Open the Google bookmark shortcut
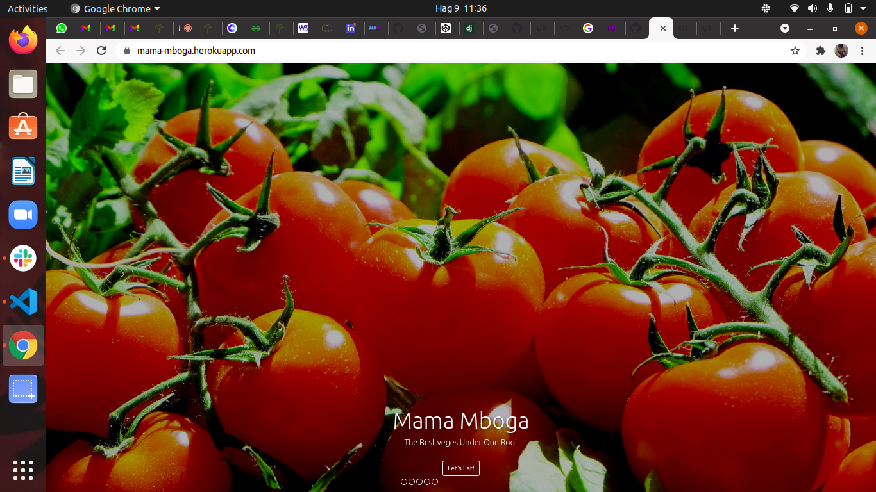This screenshot has height=492, width=876. coord(589,28)
